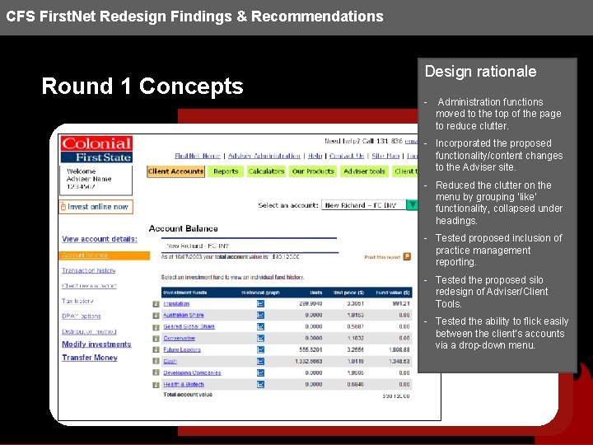Select the highlighted Account balance menu item

105,255
